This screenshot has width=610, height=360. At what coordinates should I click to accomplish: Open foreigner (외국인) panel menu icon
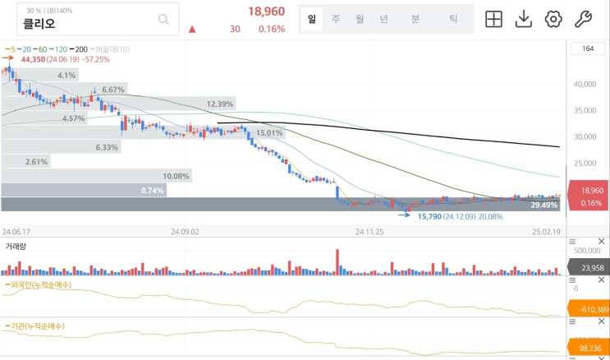(572, 279)
